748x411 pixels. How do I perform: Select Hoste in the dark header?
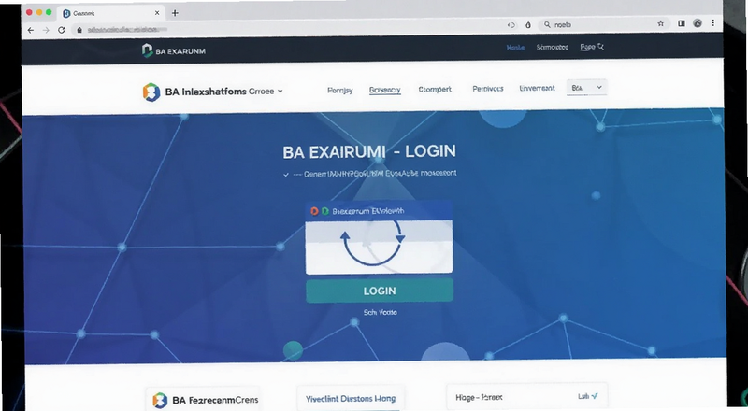coord(515,48)
